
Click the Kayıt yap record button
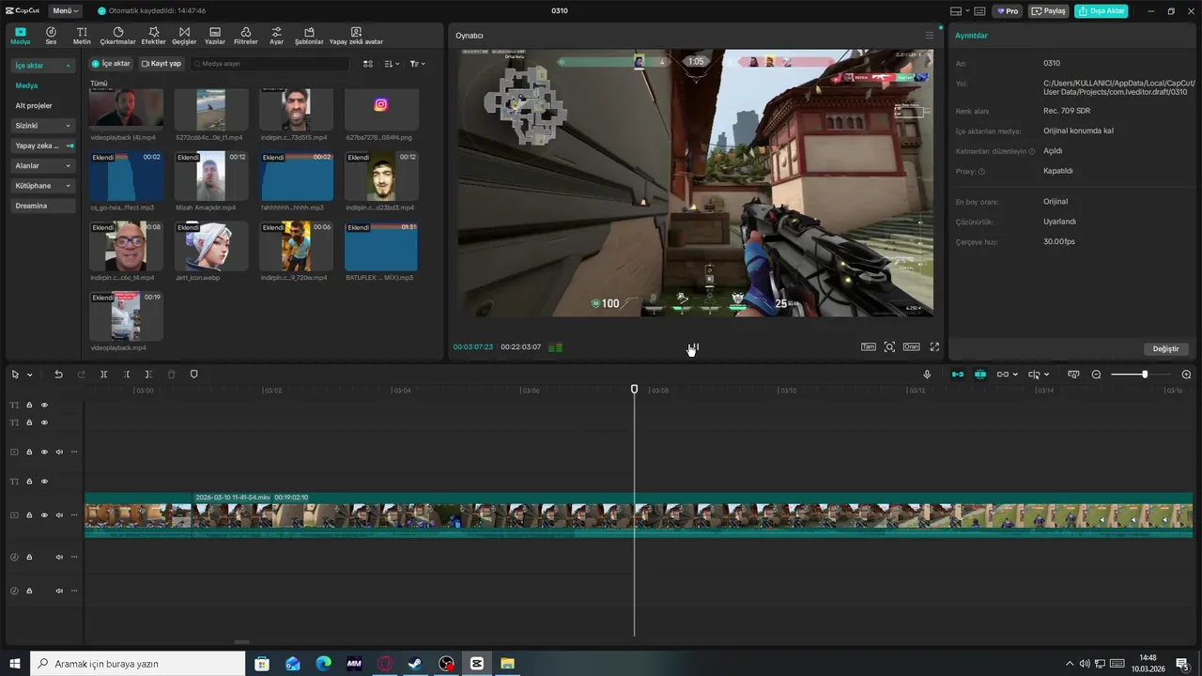point(162,63)
